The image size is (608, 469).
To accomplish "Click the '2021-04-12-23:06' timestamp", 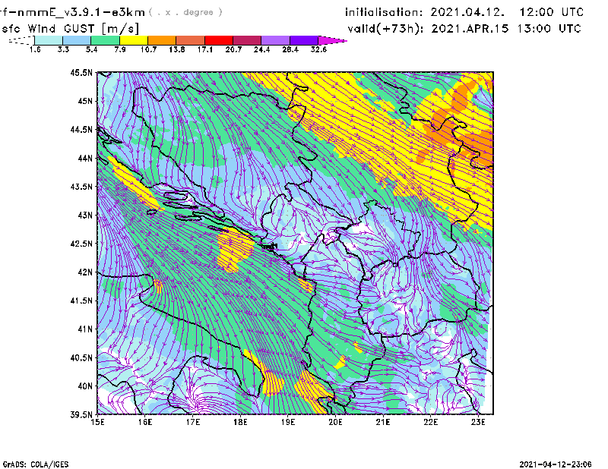I will pyautogui.click(x=556, y=464).
